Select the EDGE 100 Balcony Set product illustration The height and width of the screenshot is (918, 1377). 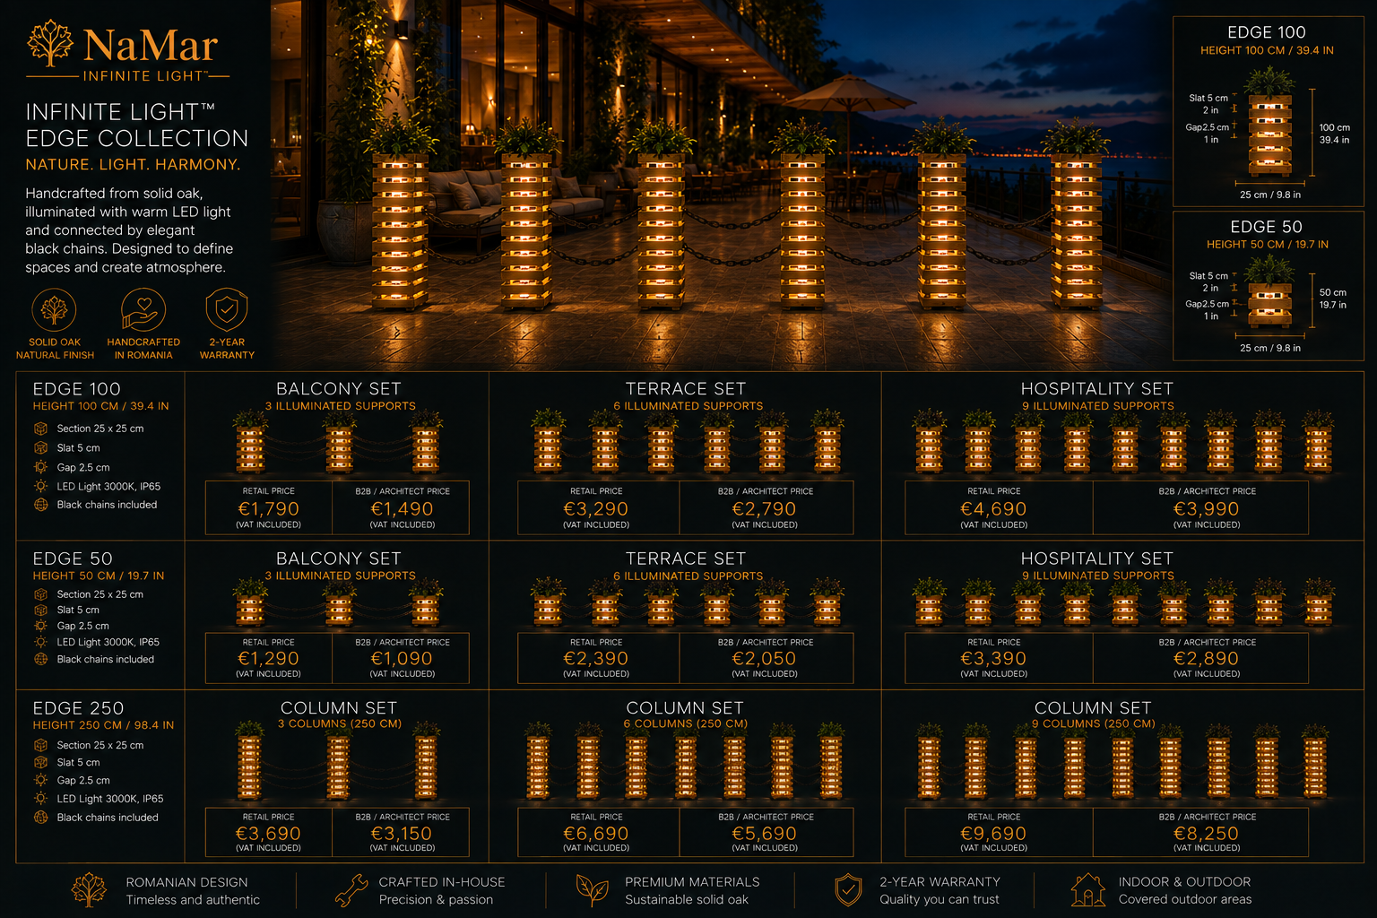[x=338, y=442]
